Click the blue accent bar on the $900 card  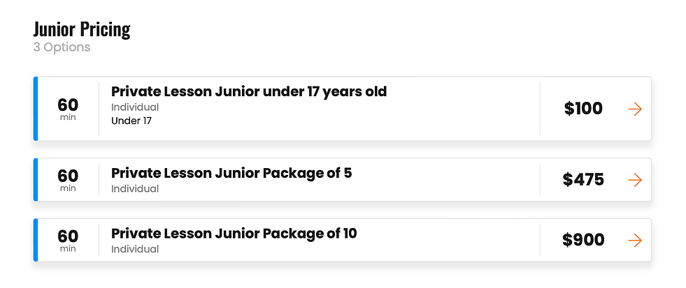pos(36,241)
